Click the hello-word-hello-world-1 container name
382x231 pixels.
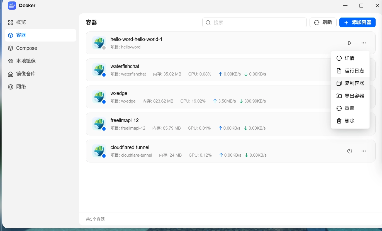click(137, 39)
